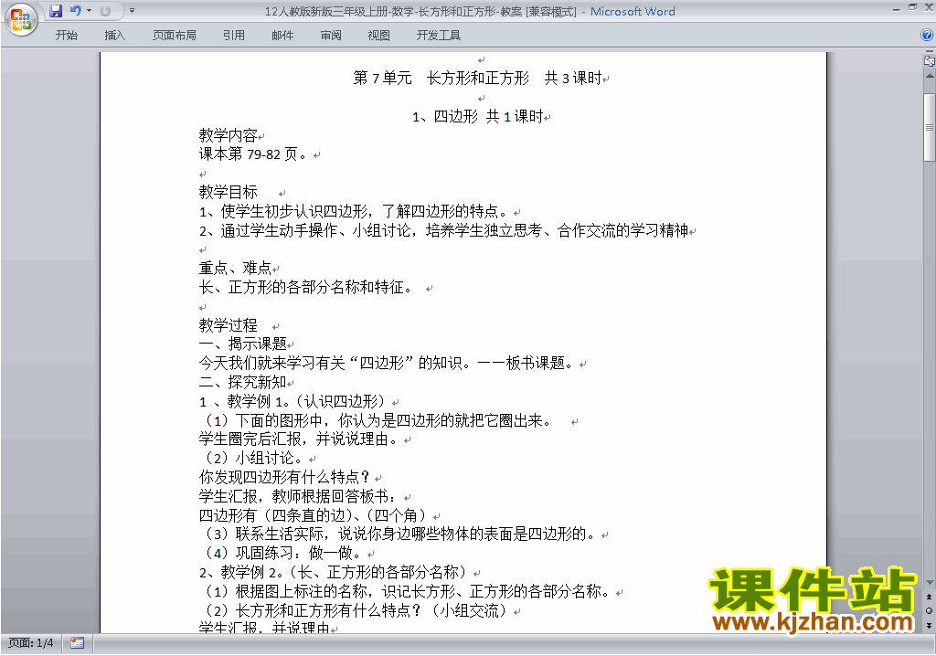Open the 开始 ribbon tab
This screenshot has height=656, width=936.
click(66, 36)
